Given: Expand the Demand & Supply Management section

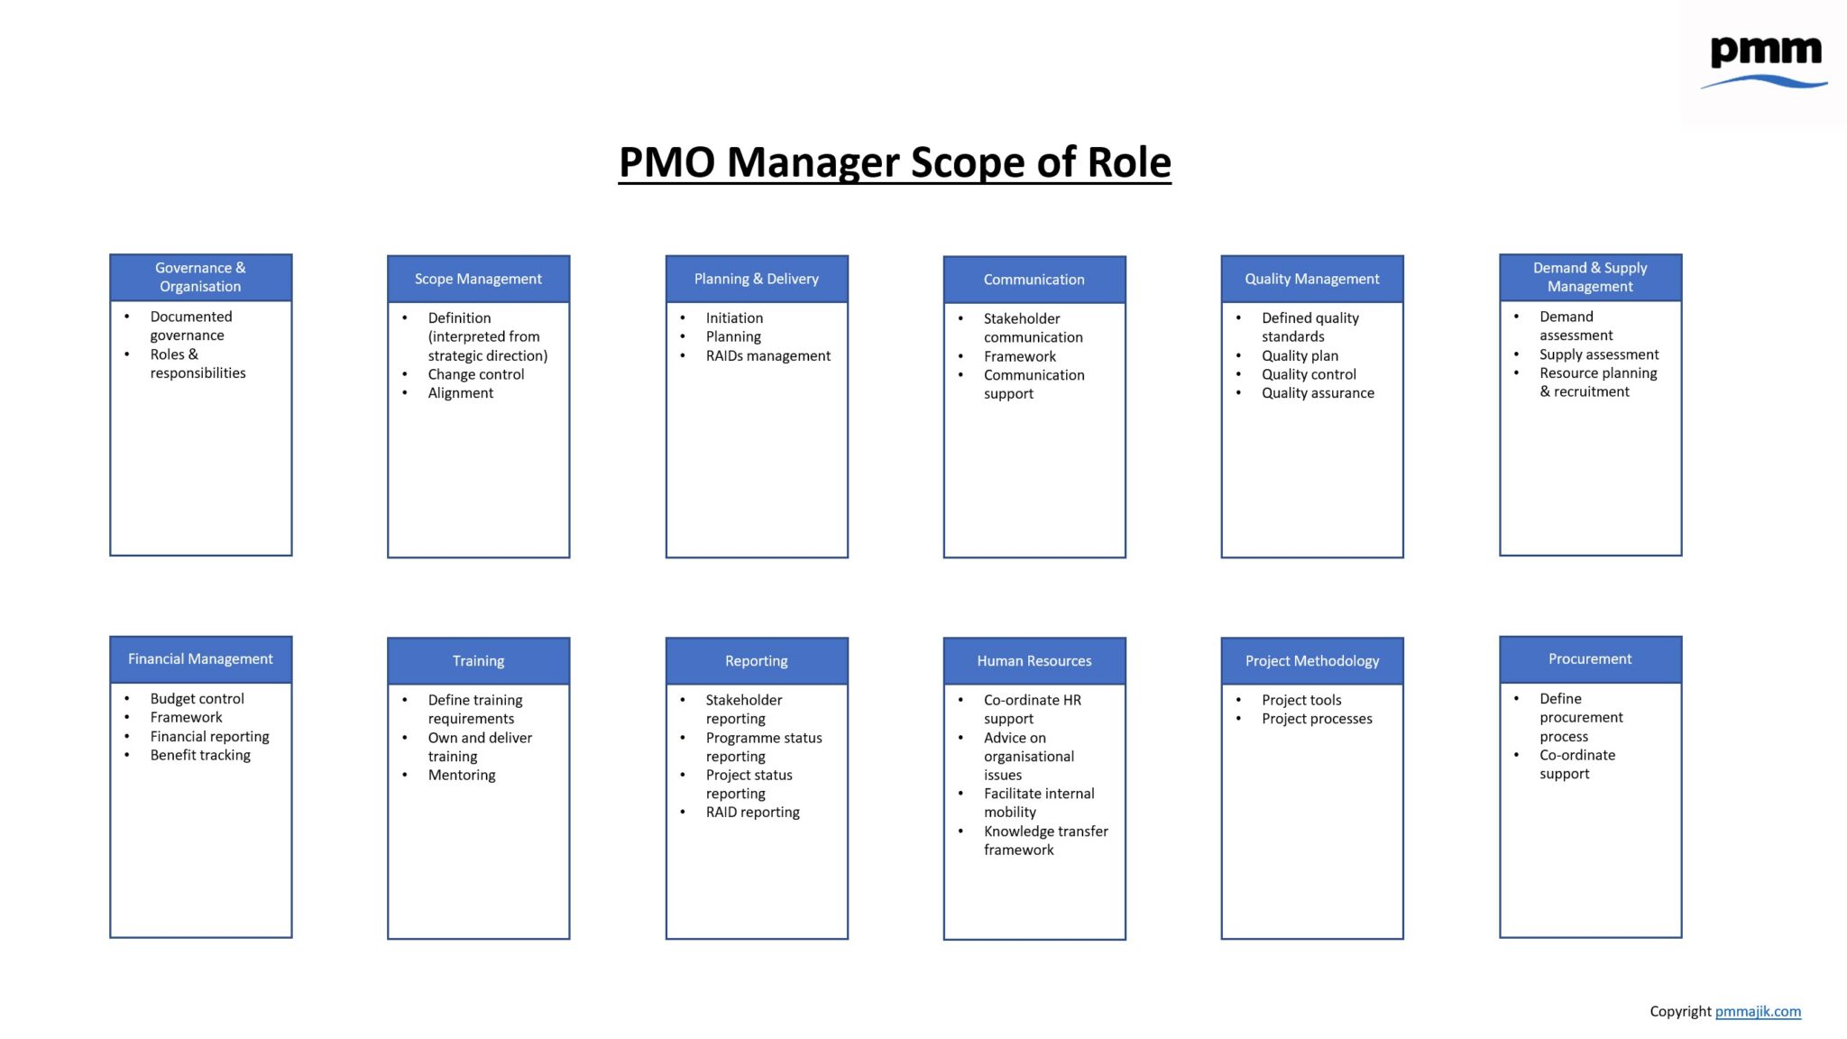Looking at the screenshot, I should point(1591,277).
